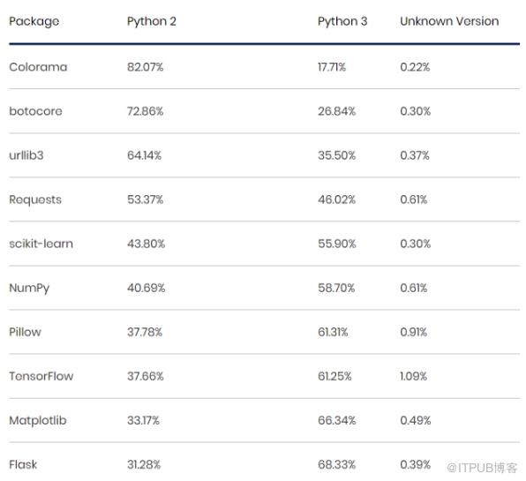526x481 pixels.
Task: Click the Pillow row label
Action: click(x=26, y=332)
